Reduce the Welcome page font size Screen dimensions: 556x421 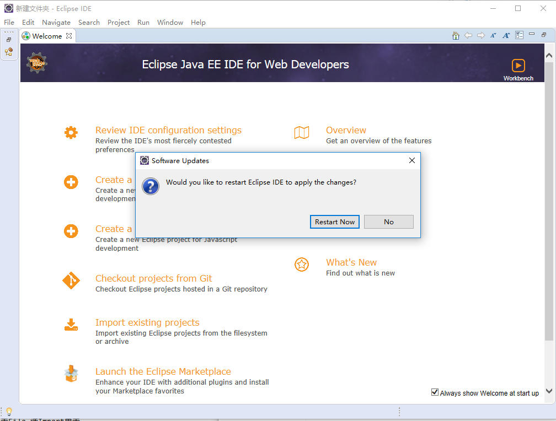pyautogui.click(x=493, y=35)
